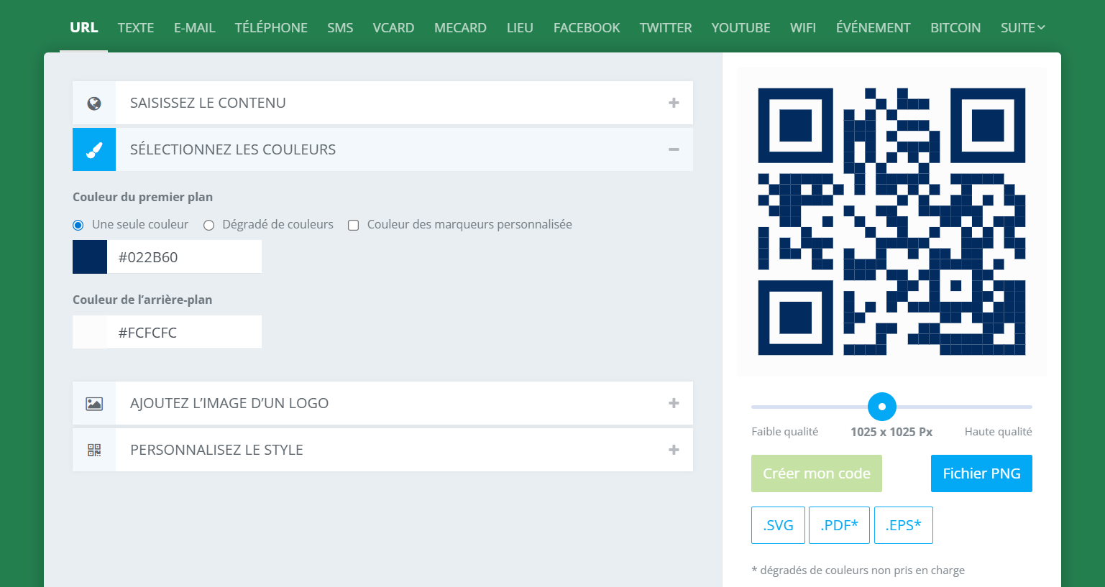
Task: Click the QR code icon for style section
Action: [x=94, y=450]
